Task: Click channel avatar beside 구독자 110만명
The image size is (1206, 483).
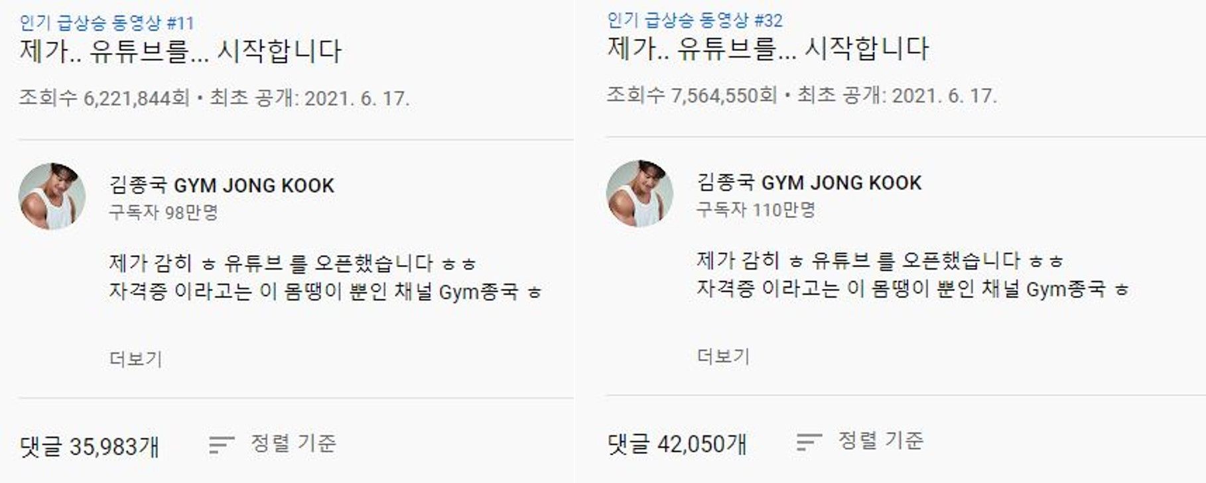Action: [639, 194]
